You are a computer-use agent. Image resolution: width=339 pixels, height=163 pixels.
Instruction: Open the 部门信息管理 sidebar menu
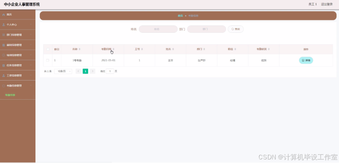(x=18, y=35)
